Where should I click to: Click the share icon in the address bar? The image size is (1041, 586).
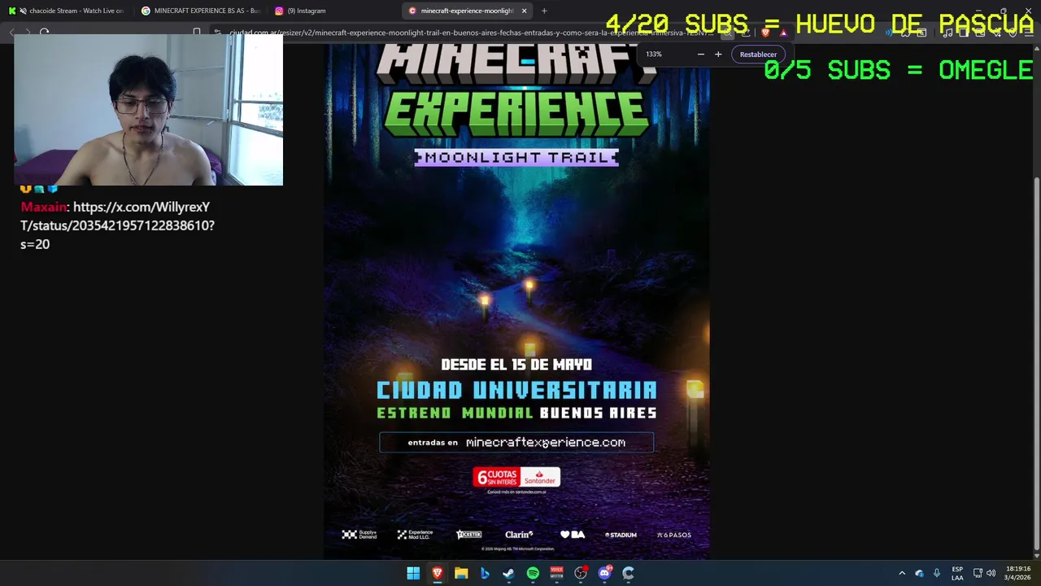point(746,33)
